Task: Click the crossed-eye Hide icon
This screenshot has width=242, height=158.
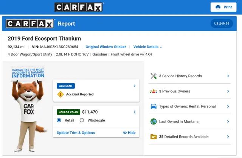Action: tap(125, 133)
